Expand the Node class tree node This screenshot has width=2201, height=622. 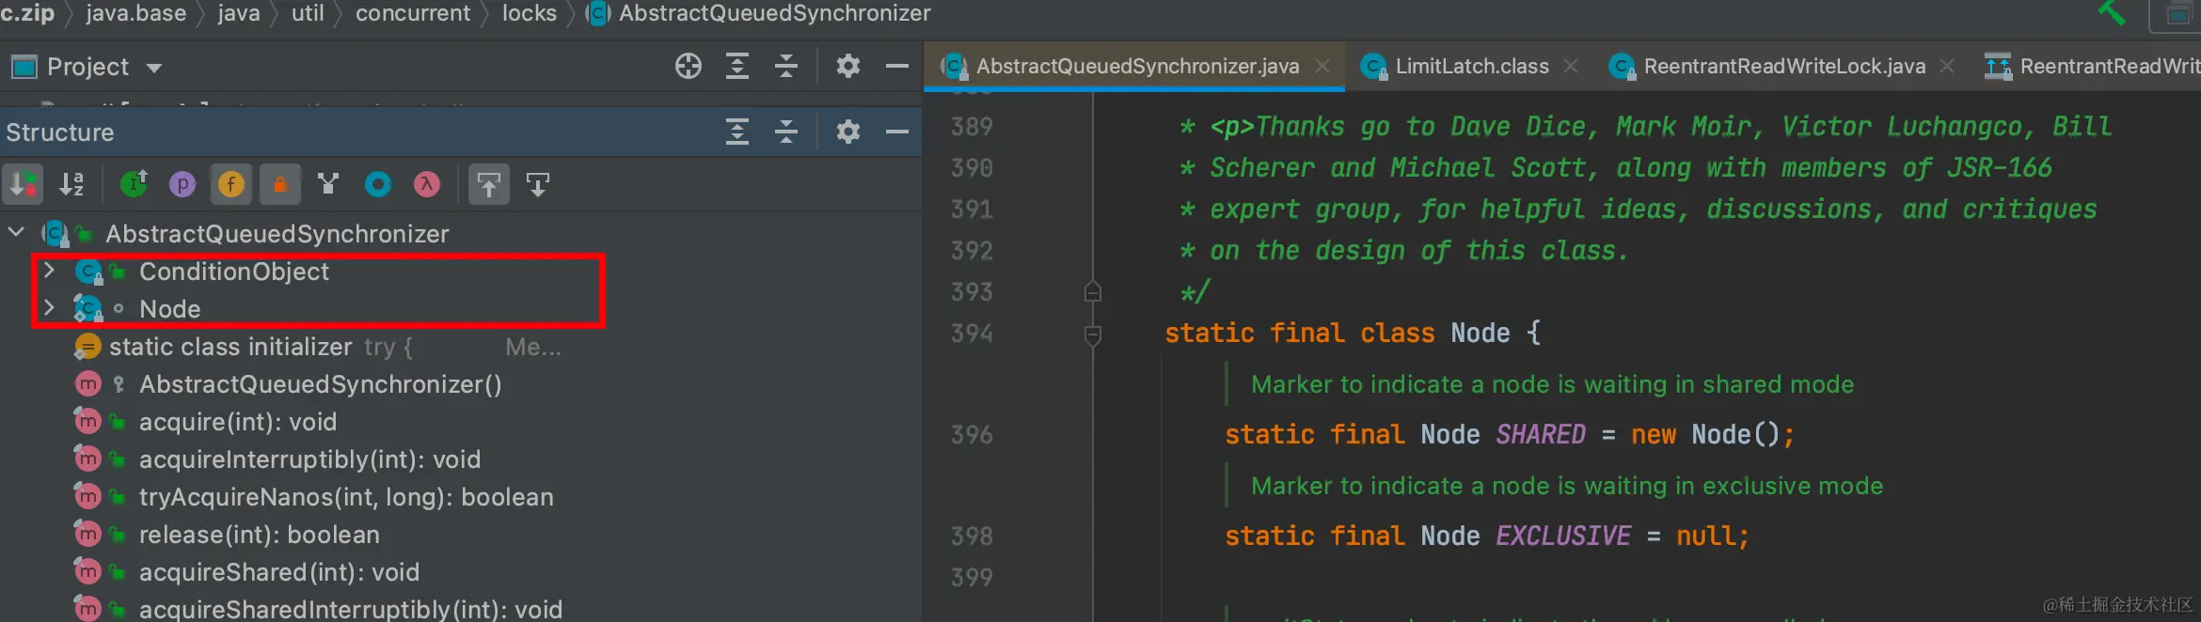(x=50, y=308)
